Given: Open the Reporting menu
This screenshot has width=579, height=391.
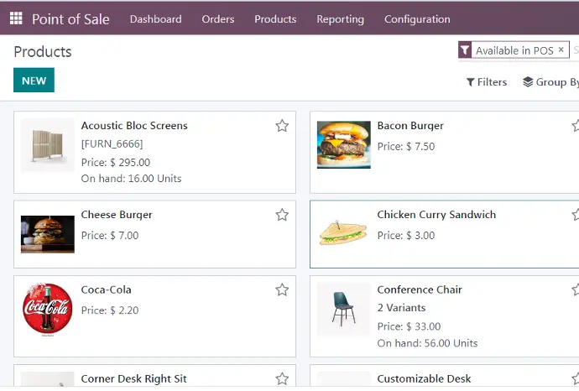Looking at the screenshot, I should click(340, 19).
